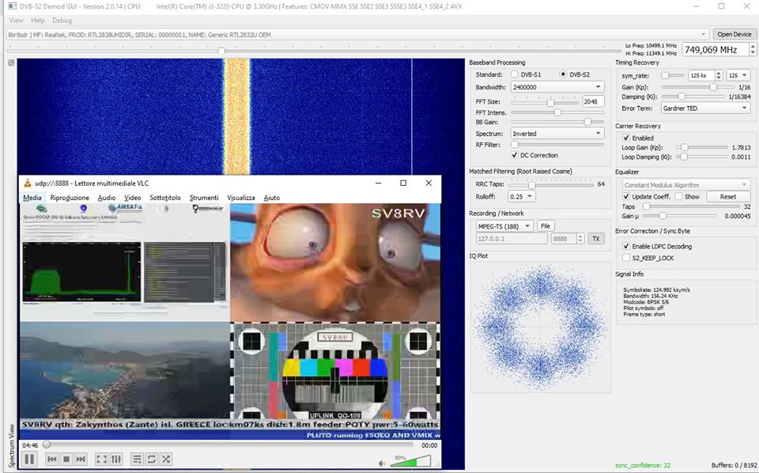Viewport: 759px width, 473px height.
Task: Click the BB Gain slider handle
Action: 587,122
